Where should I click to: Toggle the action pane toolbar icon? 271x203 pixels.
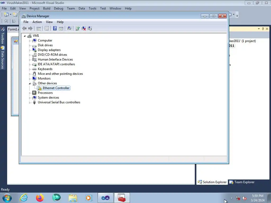pyautogui.click(x=61, y=29)
